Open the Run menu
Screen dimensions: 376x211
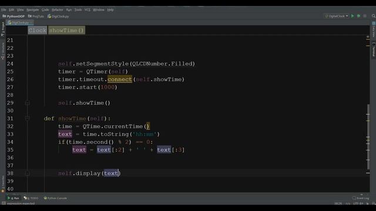click(69, 10)
